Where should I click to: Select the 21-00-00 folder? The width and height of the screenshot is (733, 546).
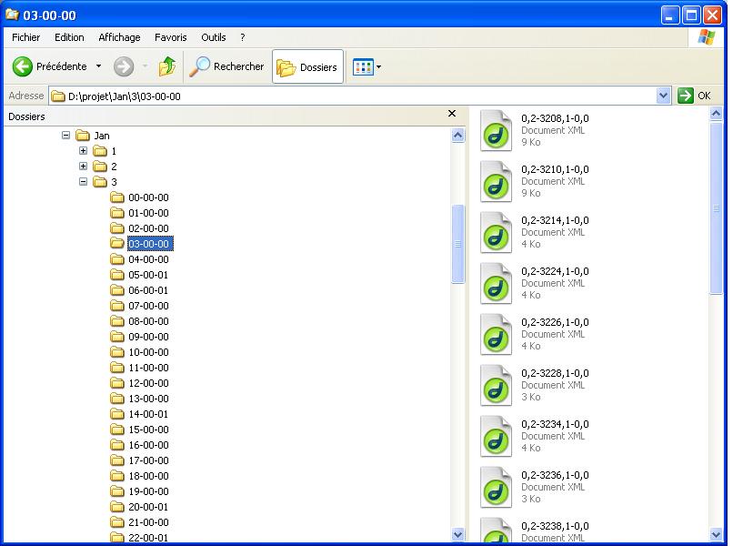pos(140,522)
